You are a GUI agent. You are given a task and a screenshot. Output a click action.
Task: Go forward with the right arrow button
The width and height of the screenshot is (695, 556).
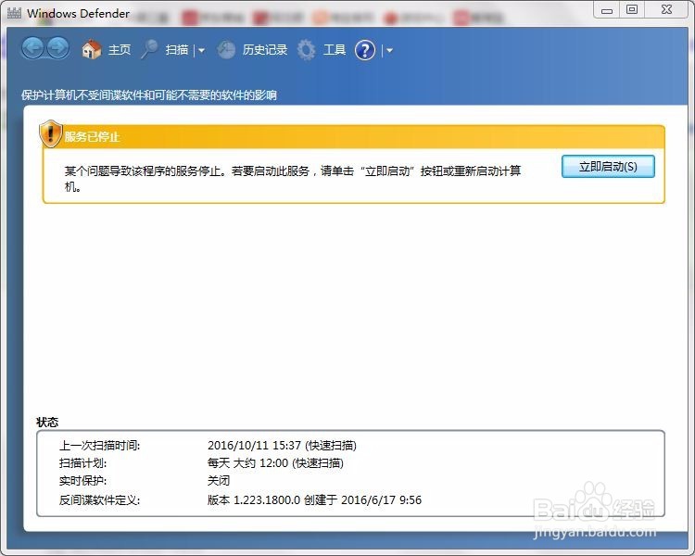[58, 48]
